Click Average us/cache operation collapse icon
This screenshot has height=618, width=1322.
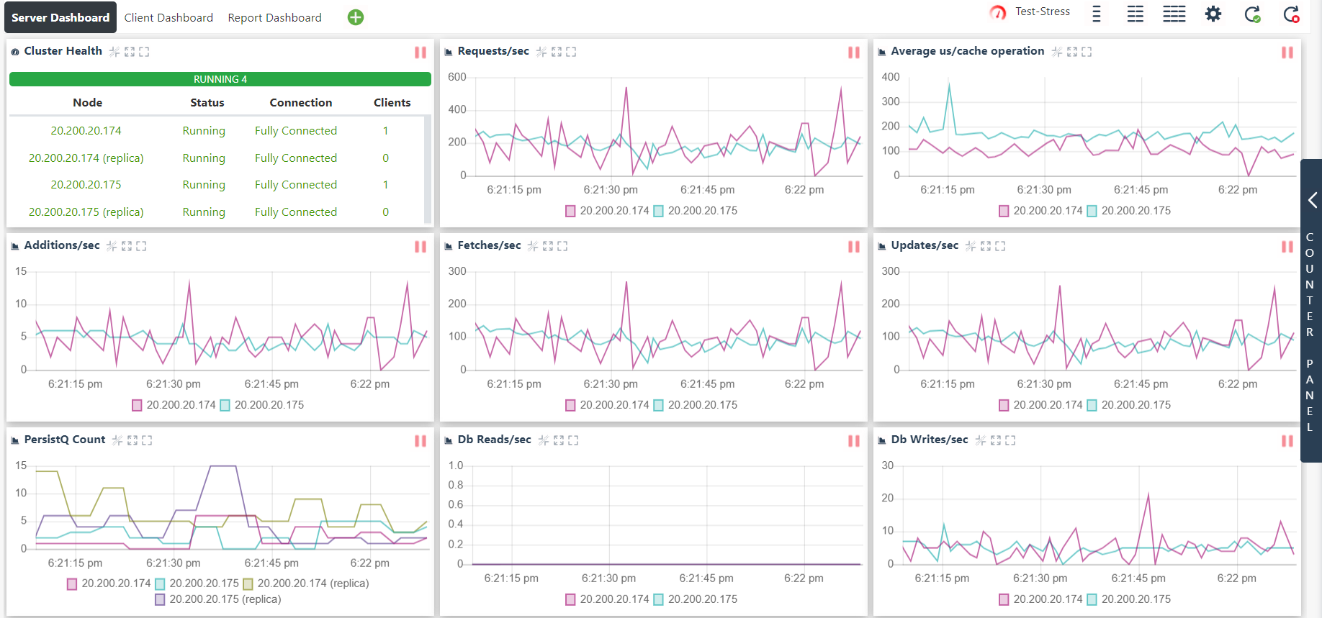click(1057, 52)
